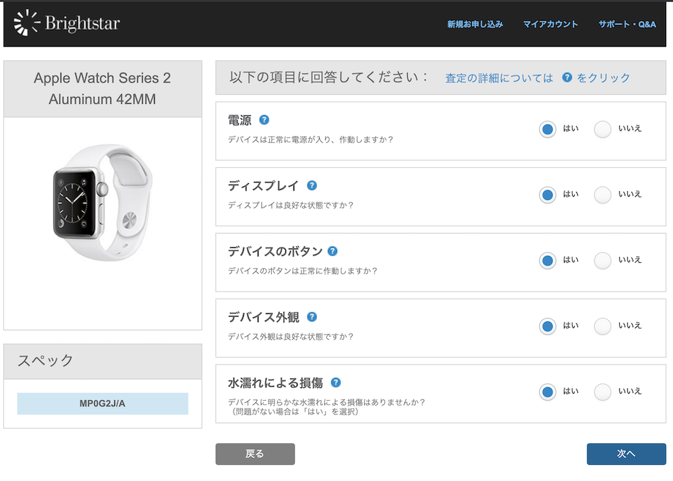Viewport: 673px width, 481px height.
Task: Go to マイアカウント
Action: point(551,24)
